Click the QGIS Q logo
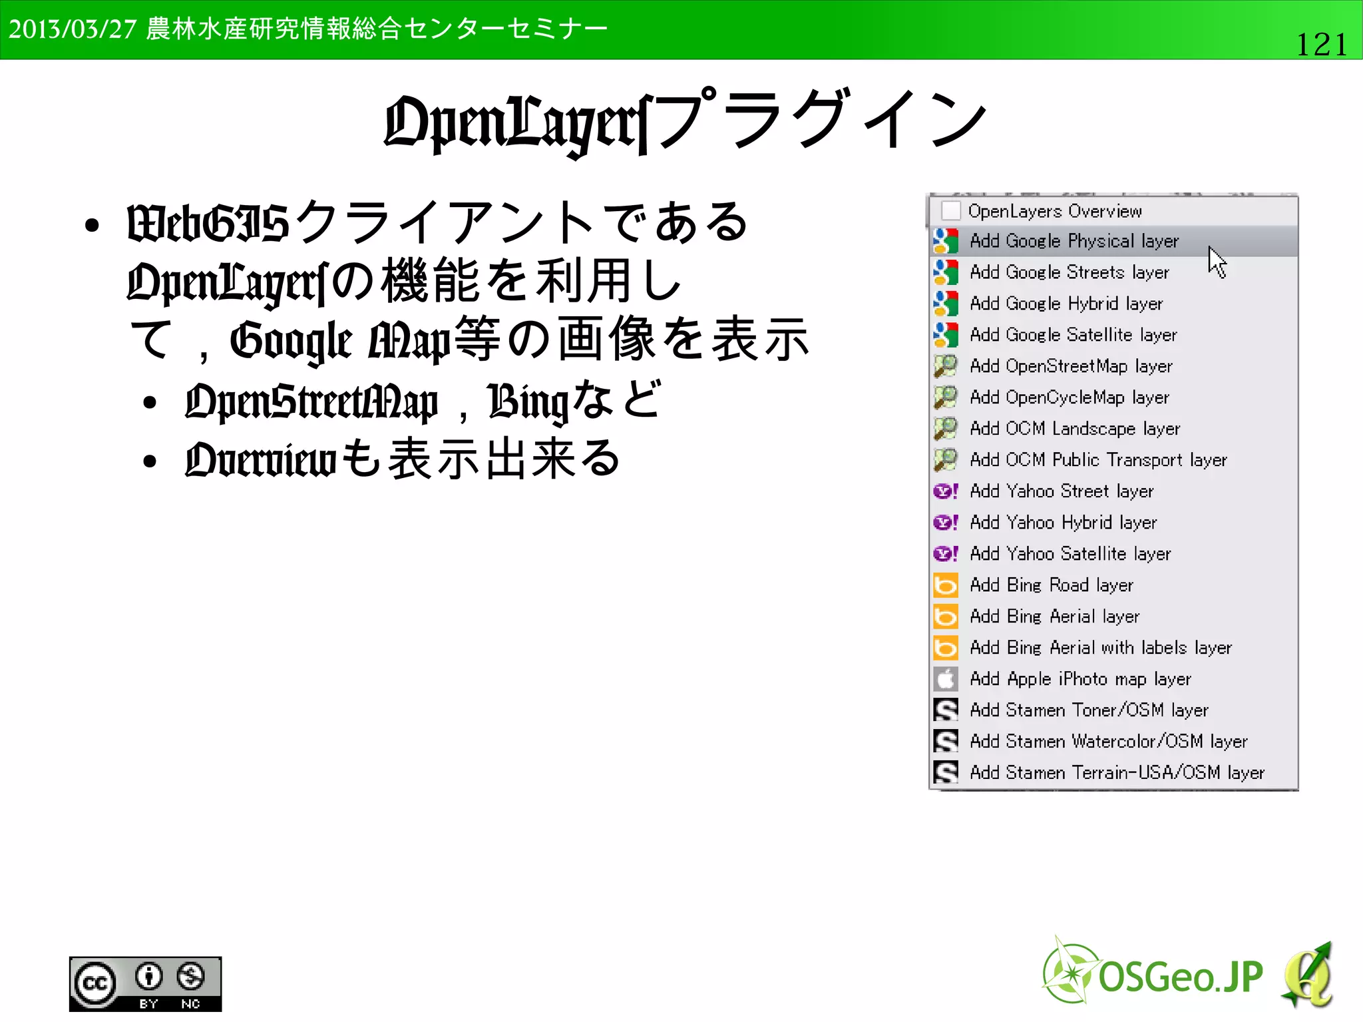 click(1308, 975)
